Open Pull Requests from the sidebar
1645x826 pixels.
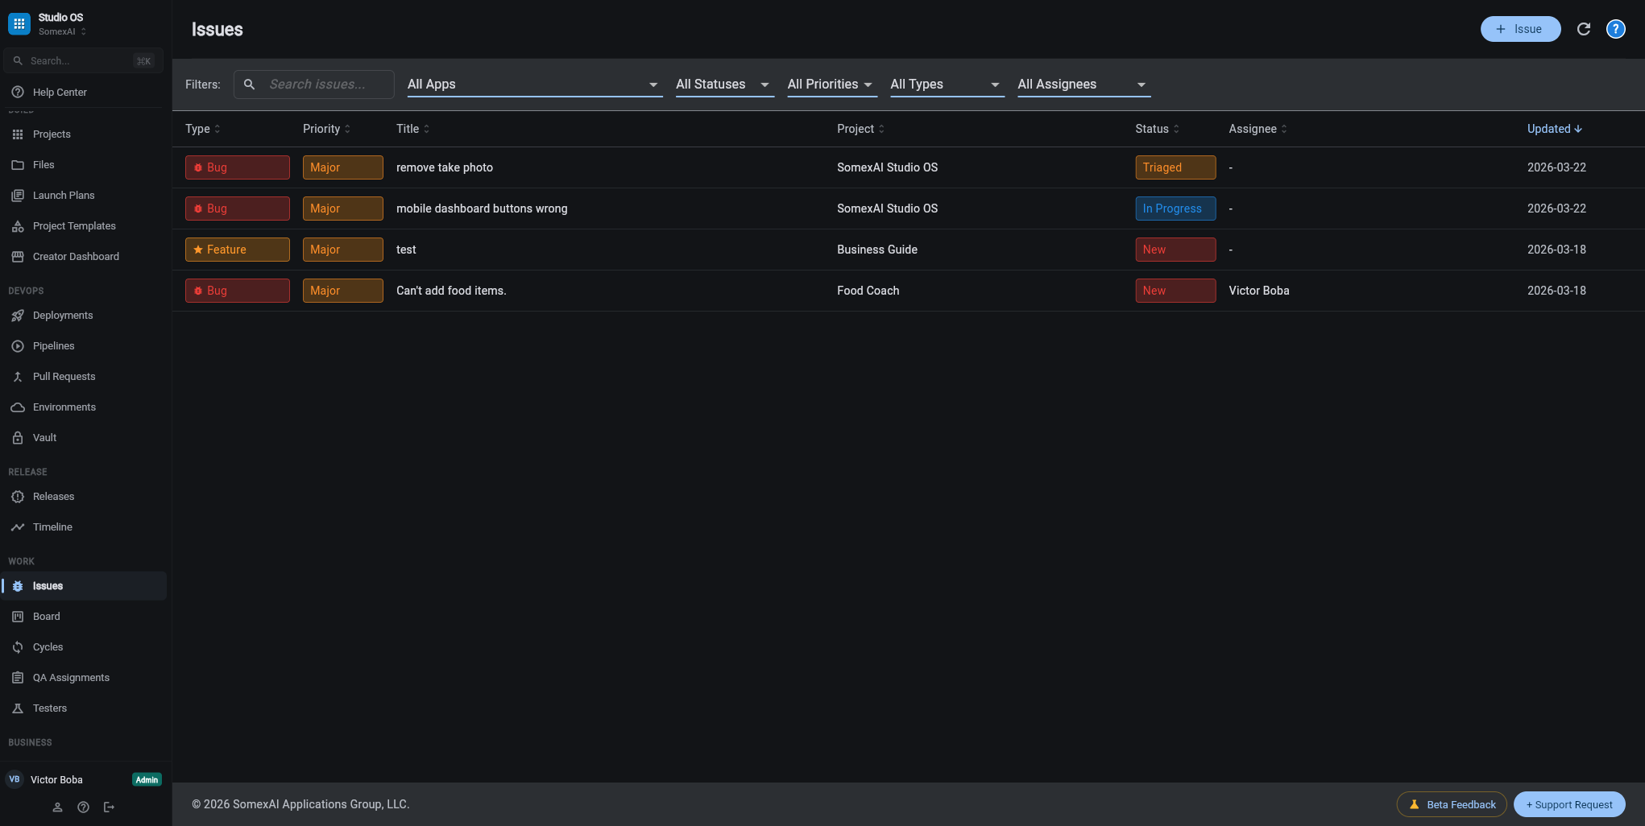coord(63,376)
